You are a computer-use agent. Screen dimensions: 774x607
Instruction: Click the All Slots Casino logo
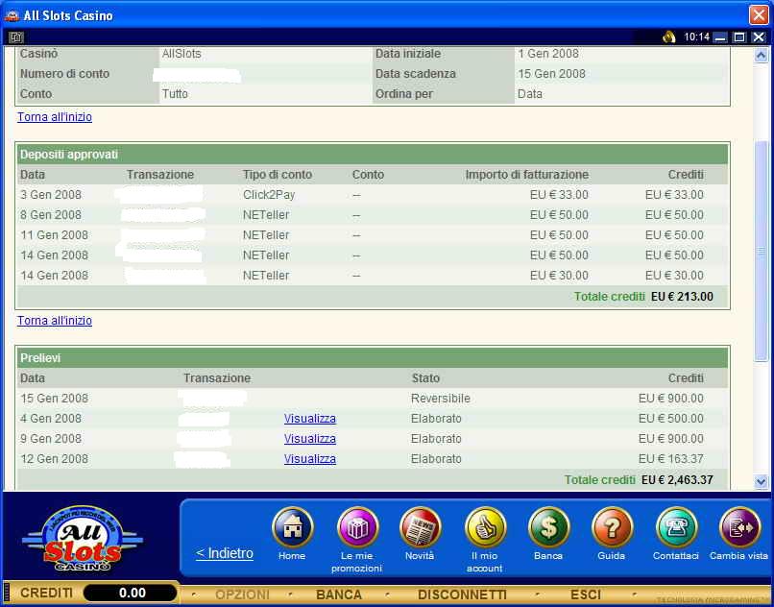tap(83, 540)
